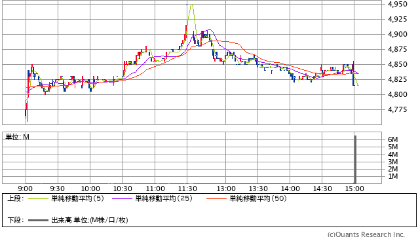Click the 11:30 time label
418x237 pixels.
[187, 189]
